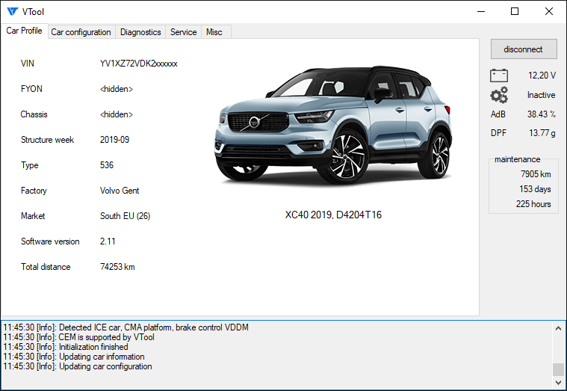The width and height of the screenshot is (567, 391).
Task: Click the battery voltage icon
Action: pyautogui.click(x=498, y=76)
